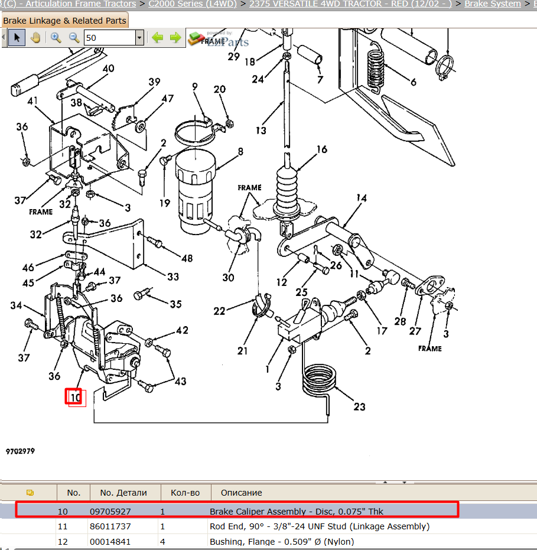Click callout 18 on the diagram
The width and height of the screenshot is (537, 550).
[x=249, y=61]
